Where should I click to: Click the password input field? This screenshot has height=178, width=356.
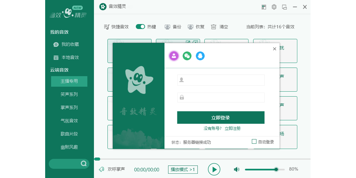(x=221, y=97)
